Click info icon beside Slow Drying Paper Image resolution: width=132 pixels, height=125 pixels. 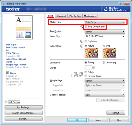pos(82,27)
